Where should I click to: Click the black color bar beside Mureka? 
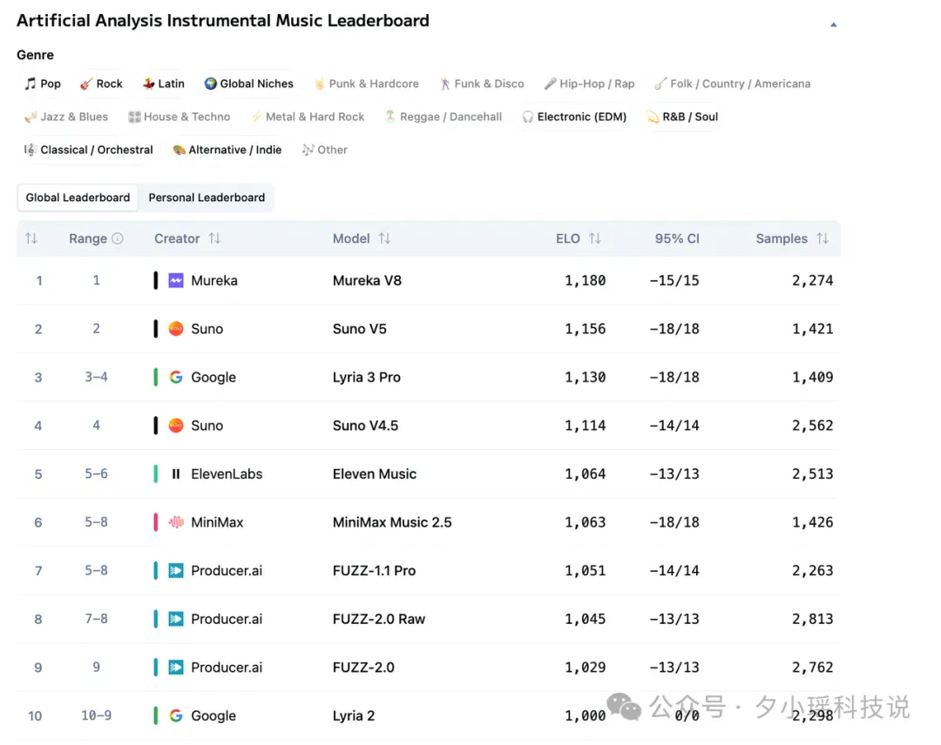[155, 280]
